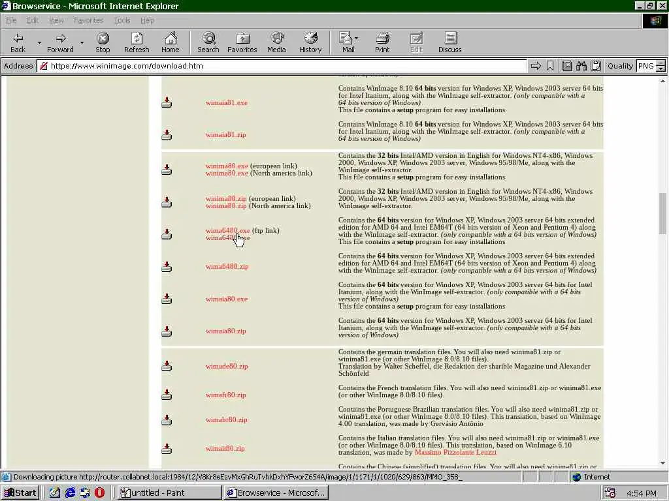Screen dimensions: 669x501
Task: Download wimaia80.zip link
Action: click(225, 331)
